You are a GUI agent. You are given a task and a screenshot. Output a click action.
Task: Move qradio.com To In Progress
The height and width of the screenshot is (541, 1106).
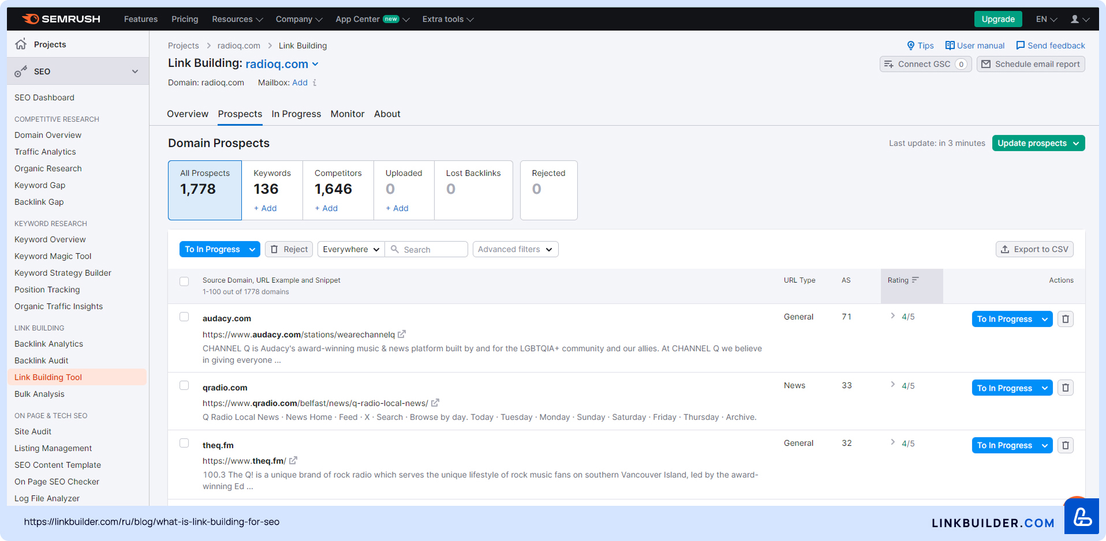1004,388
